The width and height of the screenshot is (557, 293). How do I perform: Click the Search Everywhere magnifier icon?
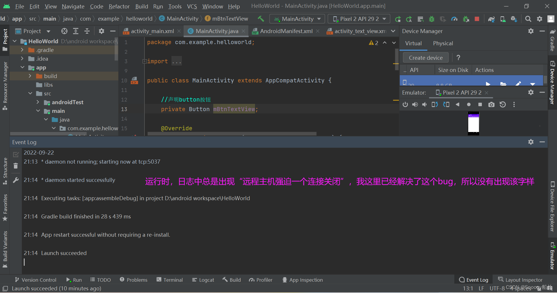528,19
